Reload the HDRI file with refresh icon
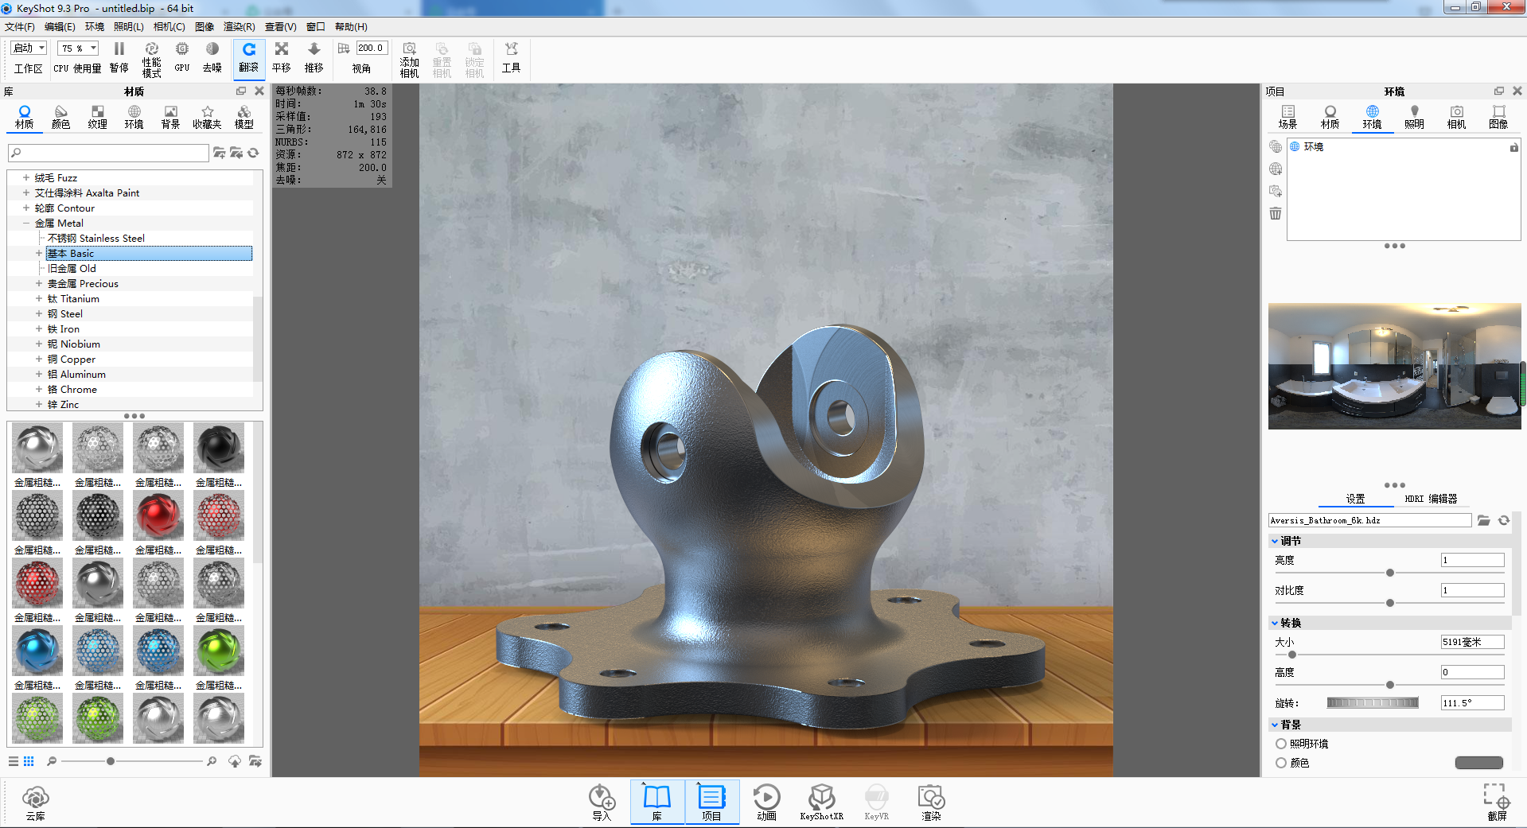The width and height of the screenshot is (1527, 828). pos(1504,520)
